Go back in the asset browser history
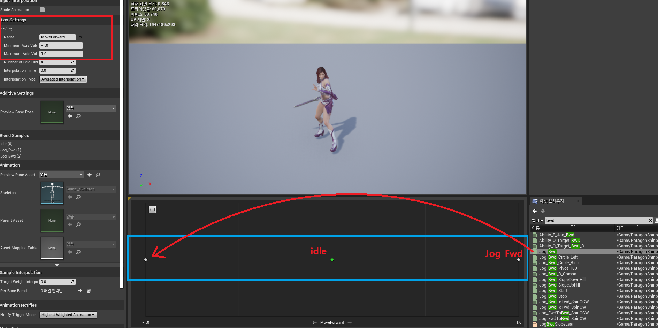 tap(535, 211)
